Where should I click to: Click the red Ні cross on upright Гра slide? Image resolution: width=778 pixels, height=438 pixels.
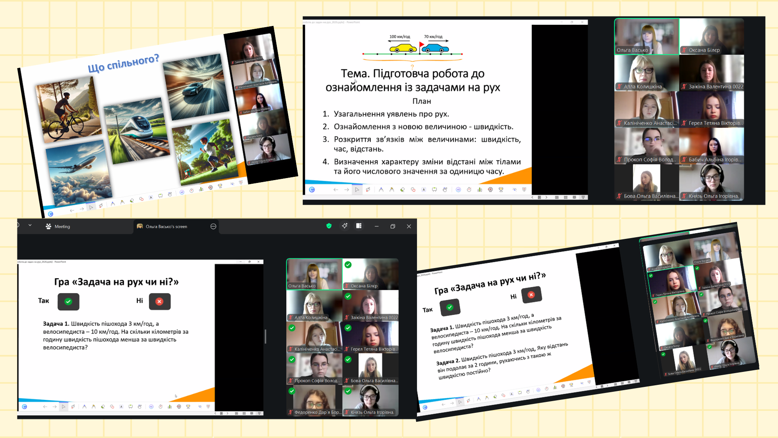(160, 301)
